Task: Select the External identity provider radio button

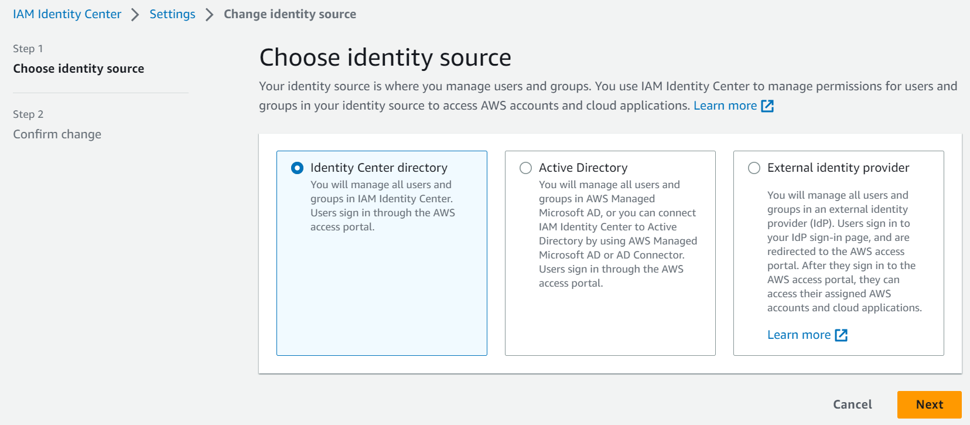Action: [754, 168]
